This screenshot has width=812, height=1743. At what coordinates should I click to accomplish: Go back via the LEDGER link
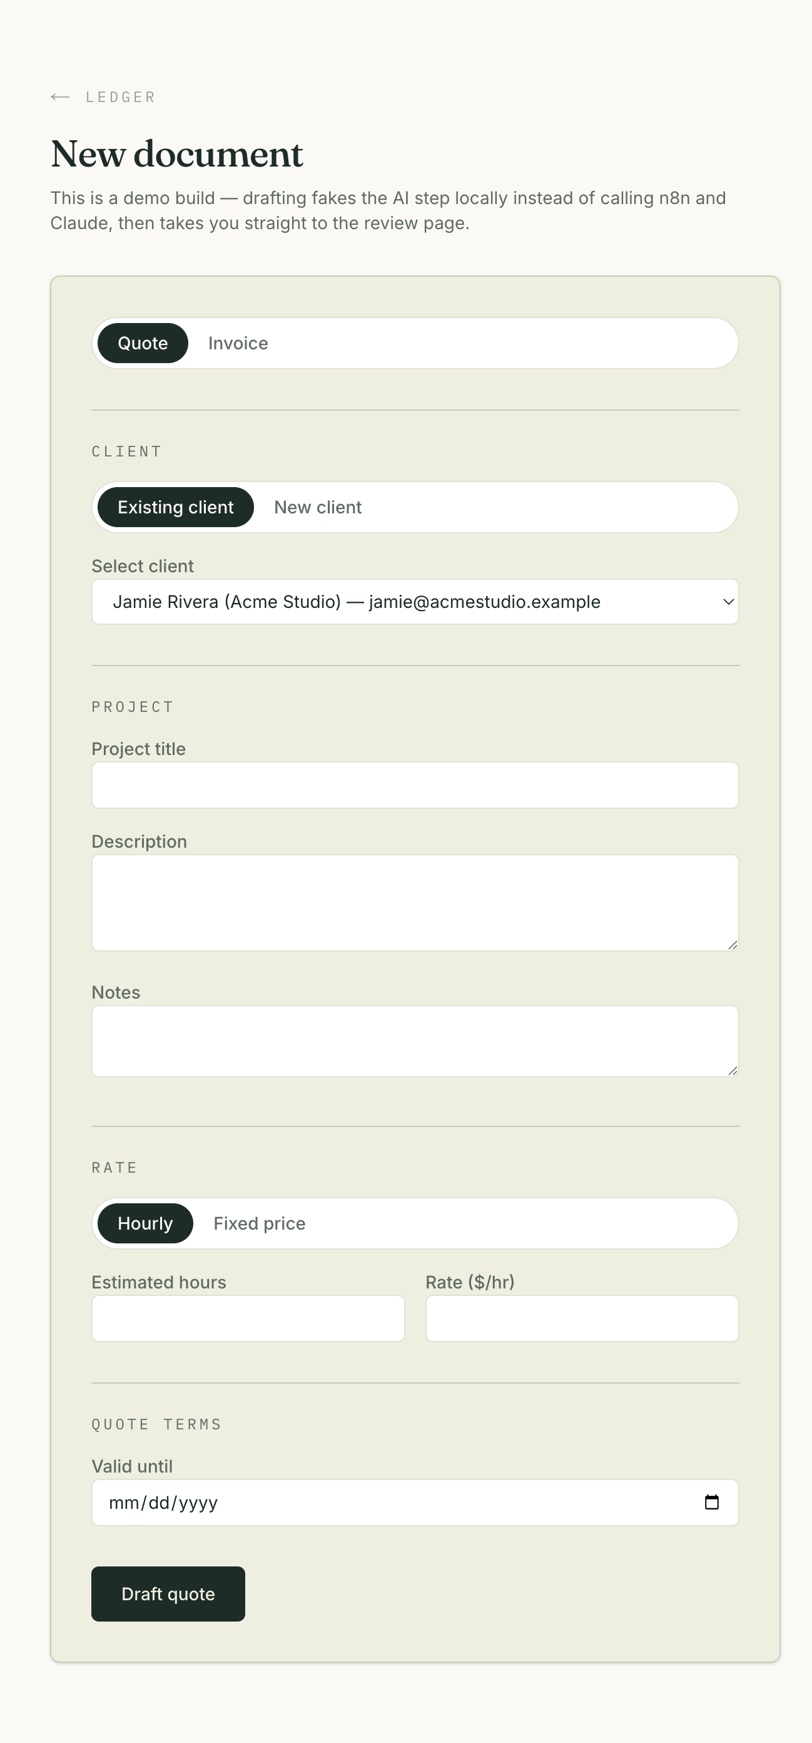[x=120, y=97]
